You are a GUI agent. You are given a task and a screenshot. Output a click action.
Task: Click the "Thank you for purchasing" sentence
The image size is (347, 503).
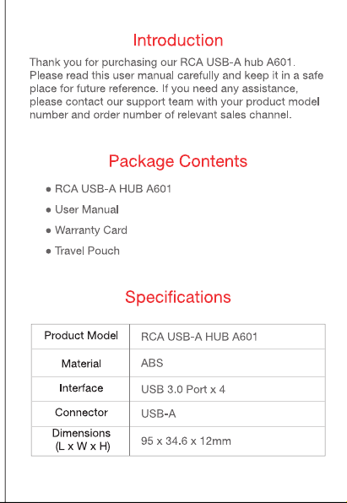(x=162, y=62)
